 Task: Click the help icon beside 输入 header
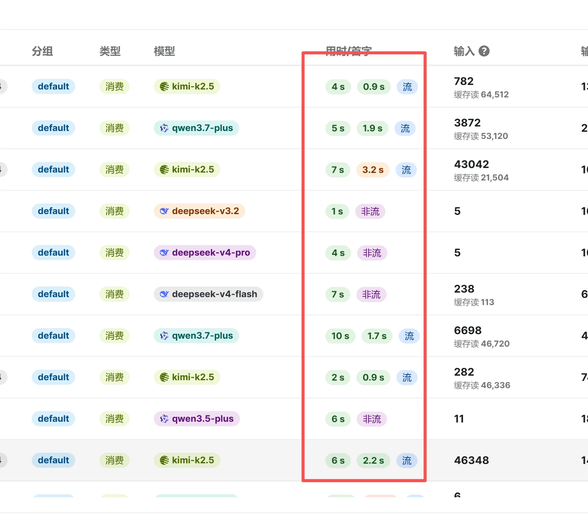pyautogui.click(x=484, y=51)
